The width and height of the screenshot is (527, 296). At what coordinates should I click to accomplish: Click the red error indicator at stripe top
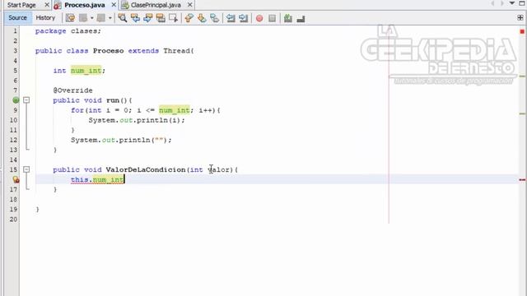(522, 31)
